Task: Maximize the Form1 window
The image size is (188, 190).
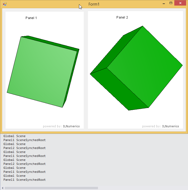Action: (x=171, y=3)
